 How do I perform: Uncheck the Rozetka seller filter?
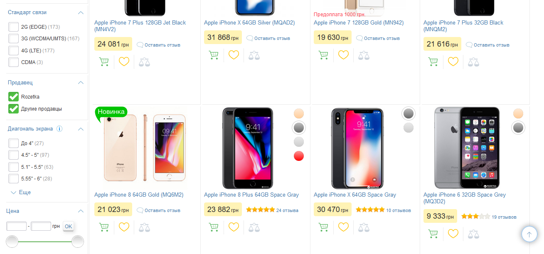(14, 97)
